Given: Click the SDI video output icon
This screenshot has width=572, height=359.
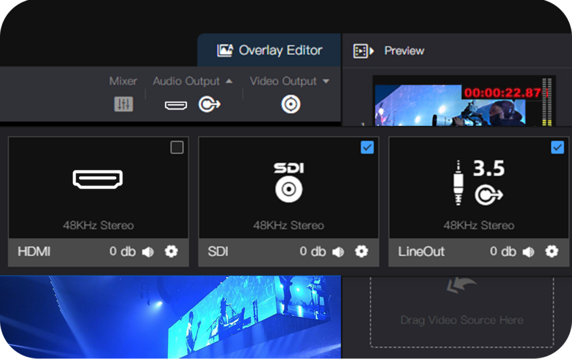Looking at the screenshot, I should coord(290,105).
